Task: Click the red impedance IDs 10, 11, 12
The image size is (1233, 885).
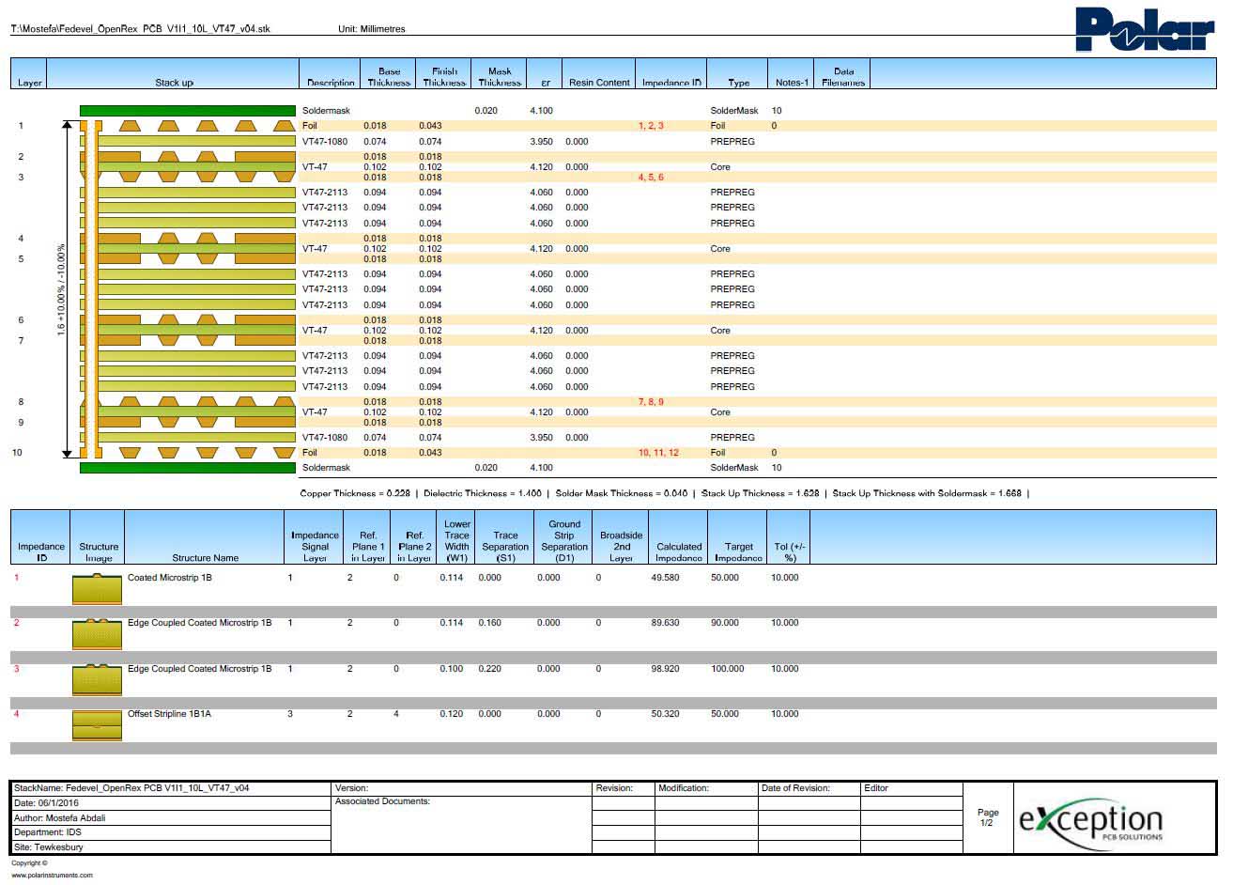Action: coord(658,453)
